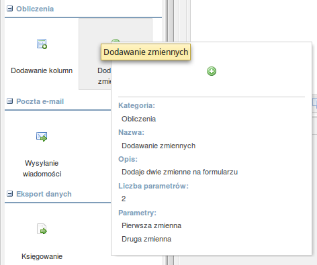This screenshot has height=265, width=317.
Task: Click the Druga zmienna parameter entry
Action: [146, 239]
